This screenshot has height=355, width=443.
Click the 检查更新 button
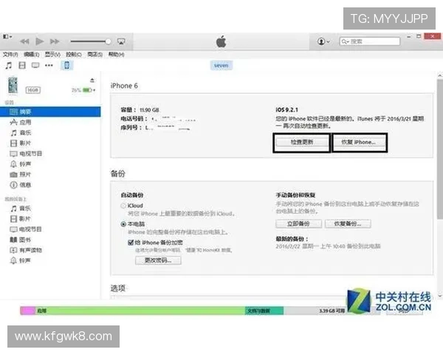tap(302, 142)
